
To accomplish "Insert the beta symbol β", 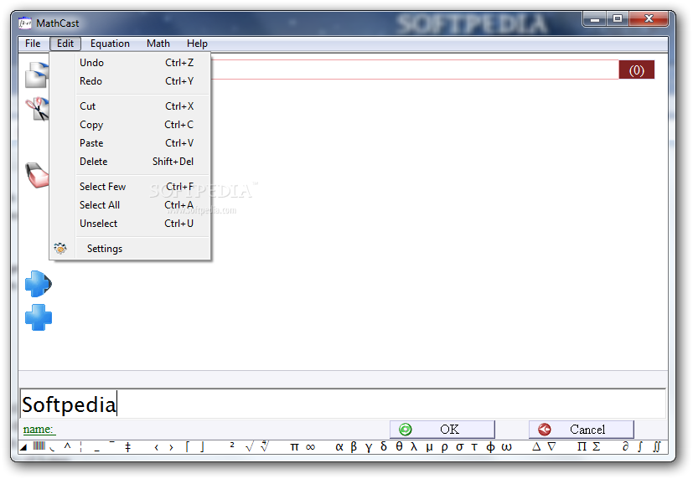I will [354, 447].
